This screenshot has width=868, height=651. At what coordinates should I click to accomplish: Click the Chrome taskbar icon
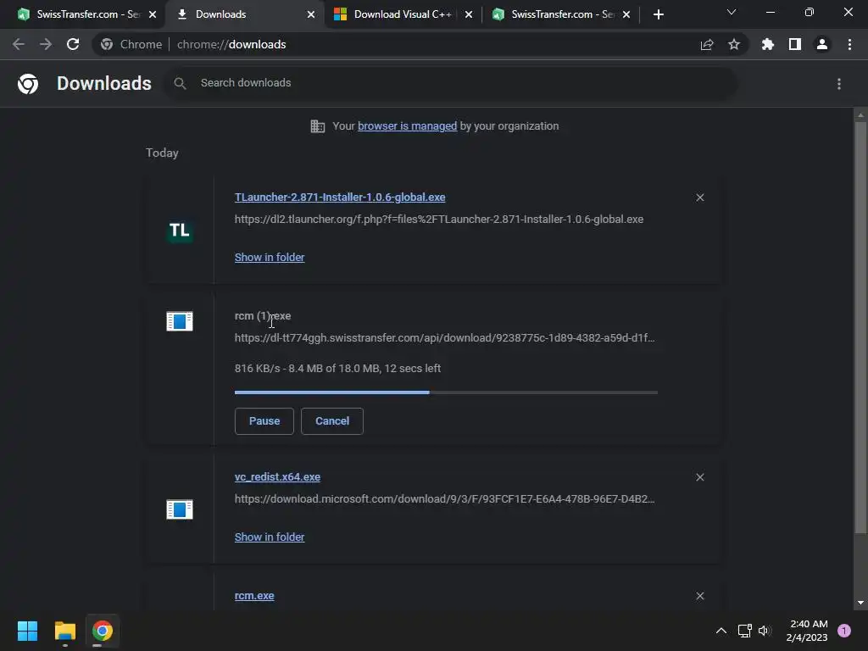[102, 631]
